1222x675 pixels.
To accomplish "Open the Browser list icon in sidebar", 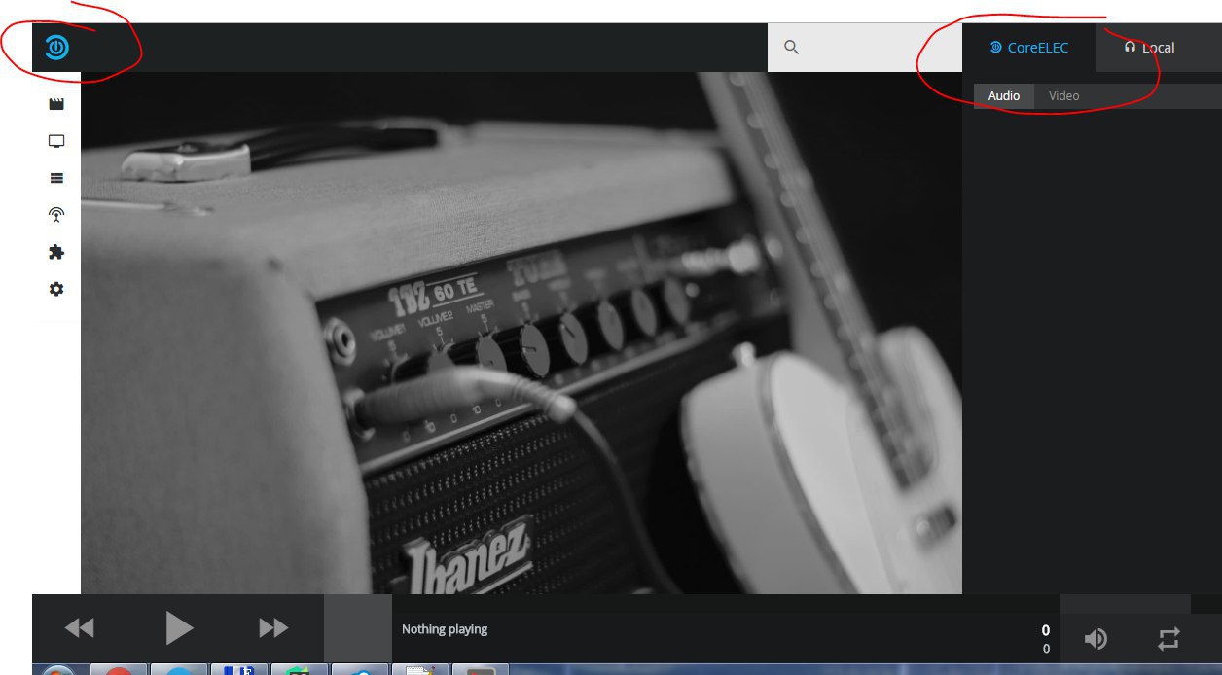I will [x=56, y=178].
